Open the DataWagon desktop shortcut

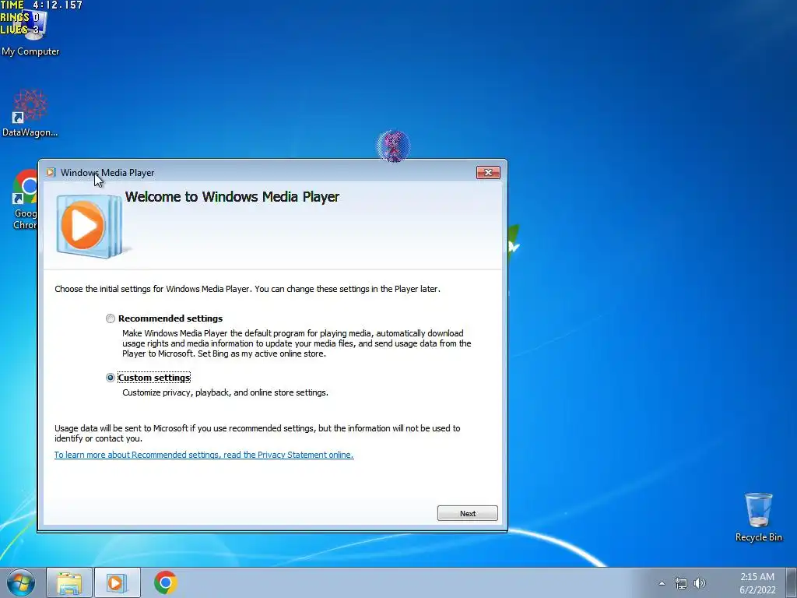[30, 114]
